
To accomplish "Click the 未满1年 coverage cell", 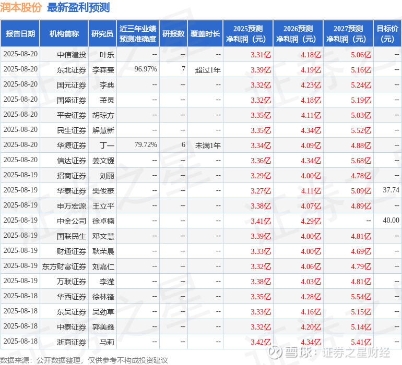I will (x=208, y=145).
